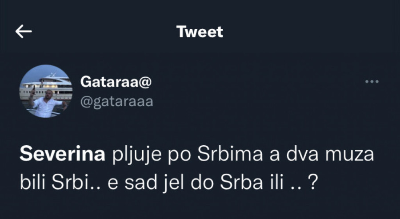Click the Tweet header title

tap(200, 32)
